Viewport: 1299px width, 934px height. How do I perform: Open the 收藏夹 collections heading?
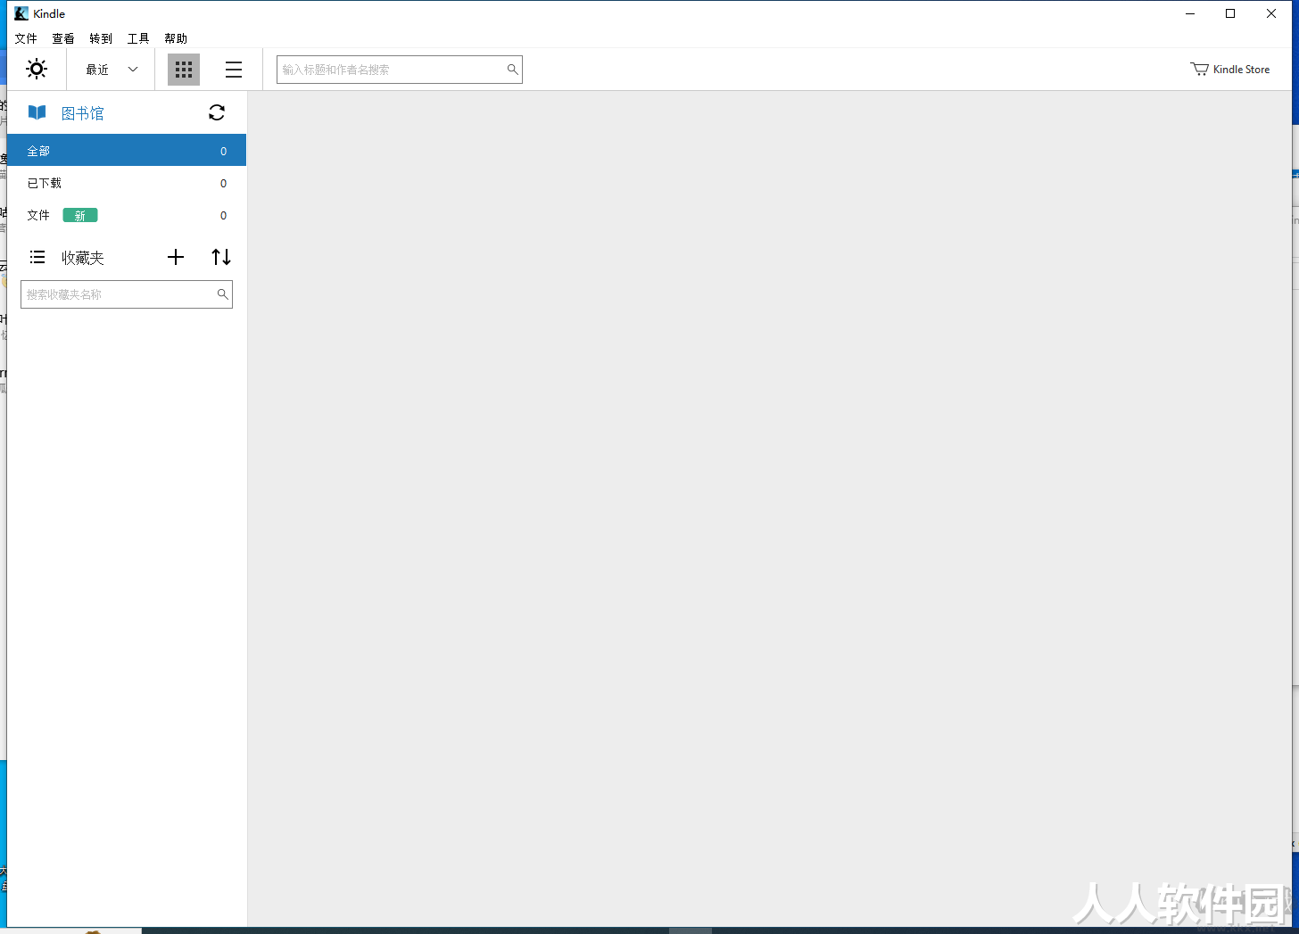pos(83,258)
